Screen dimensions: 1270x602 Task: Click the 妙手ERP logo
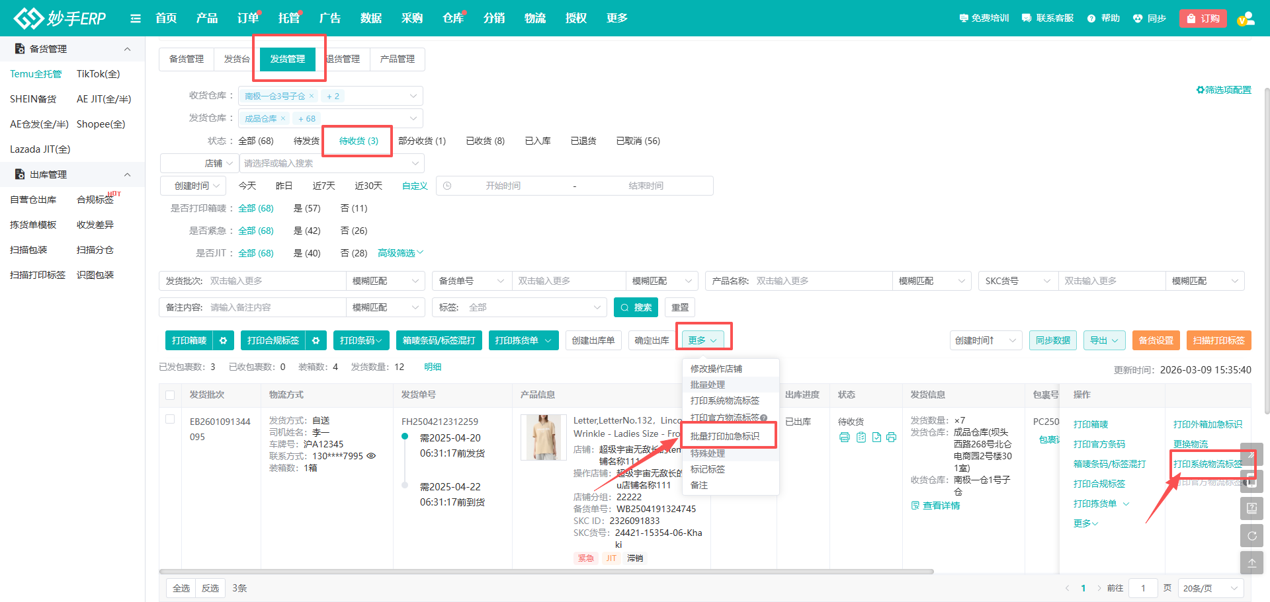click(x=60, y=18)
